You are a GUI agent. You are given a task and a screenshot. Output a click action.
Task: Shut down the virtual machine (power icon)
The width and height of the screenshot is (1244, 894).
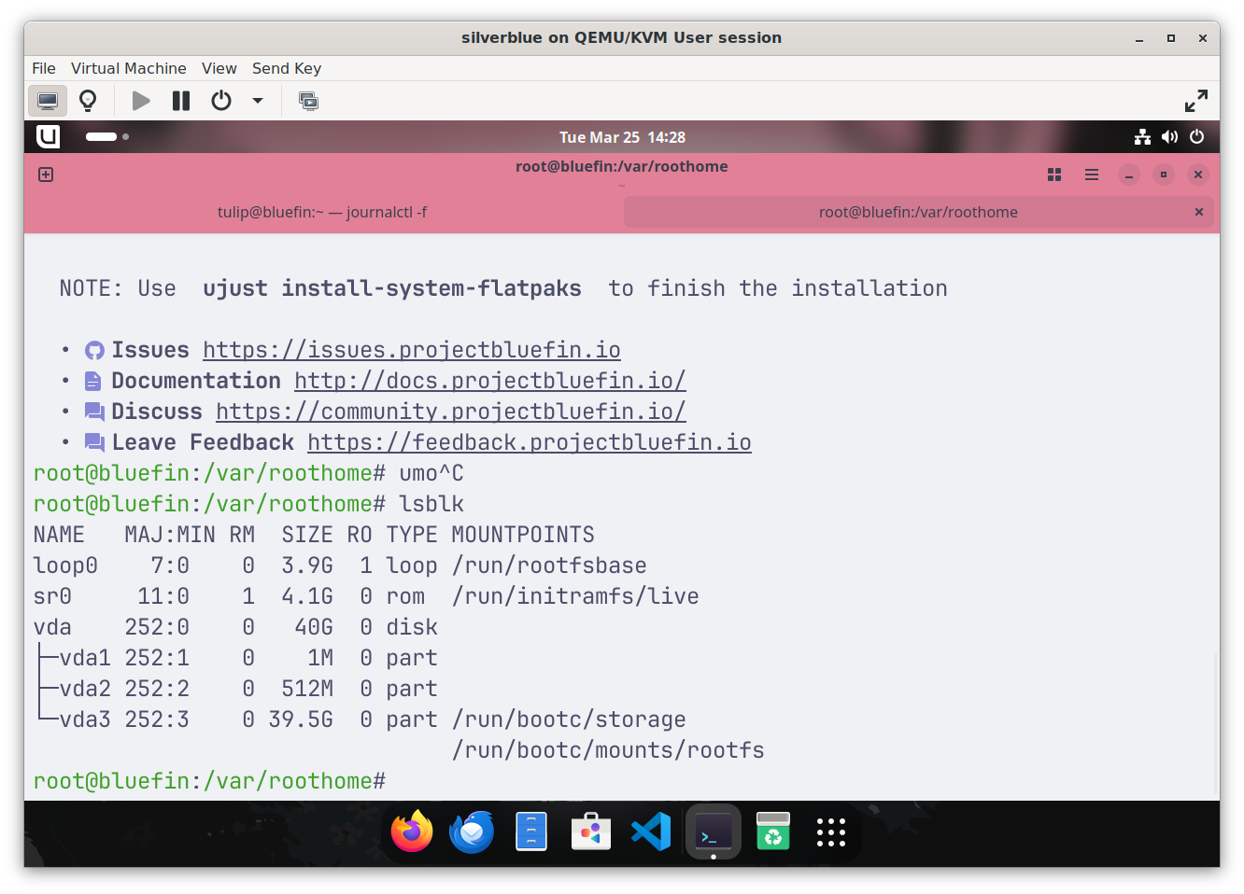pos(221,101)
